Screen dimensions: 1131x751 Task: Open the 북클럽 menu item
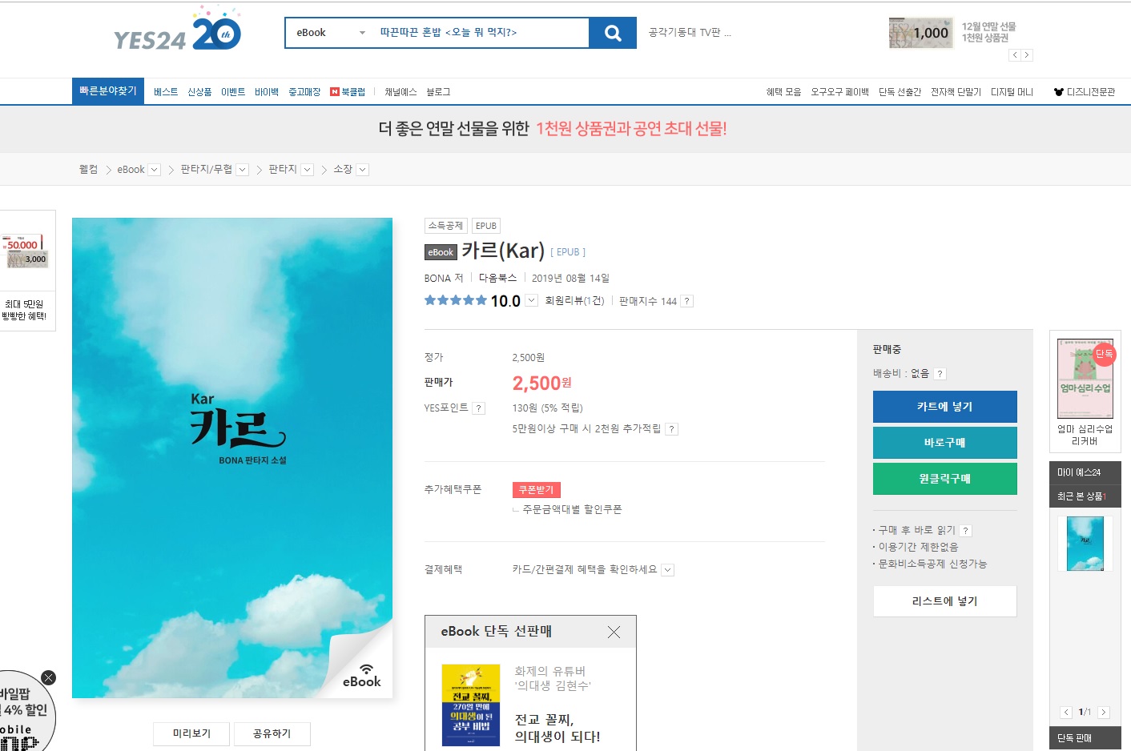tap(348, 92)
